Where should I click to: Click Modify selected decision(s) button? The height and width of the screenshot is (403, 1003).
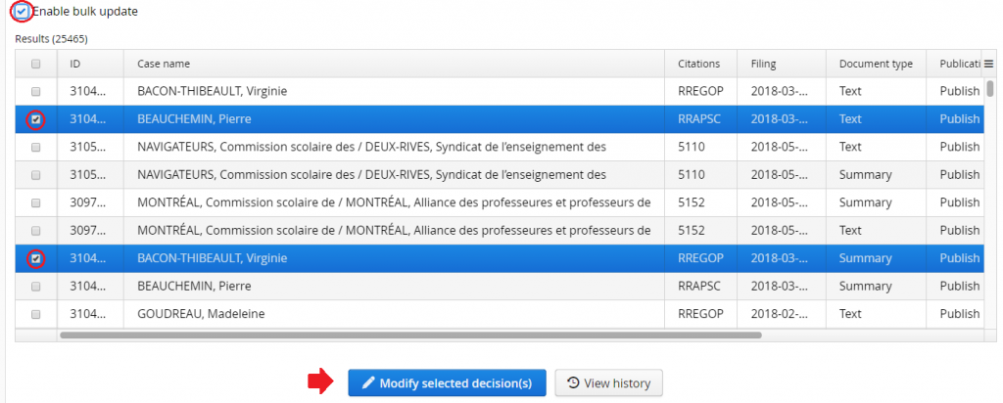[447, 382]
